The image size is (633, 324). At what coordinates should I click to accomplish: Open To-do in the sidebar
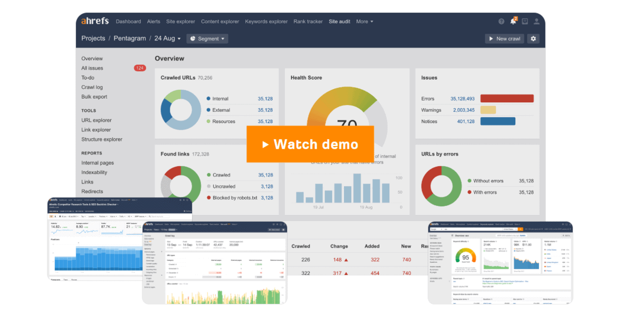(88, 78)
